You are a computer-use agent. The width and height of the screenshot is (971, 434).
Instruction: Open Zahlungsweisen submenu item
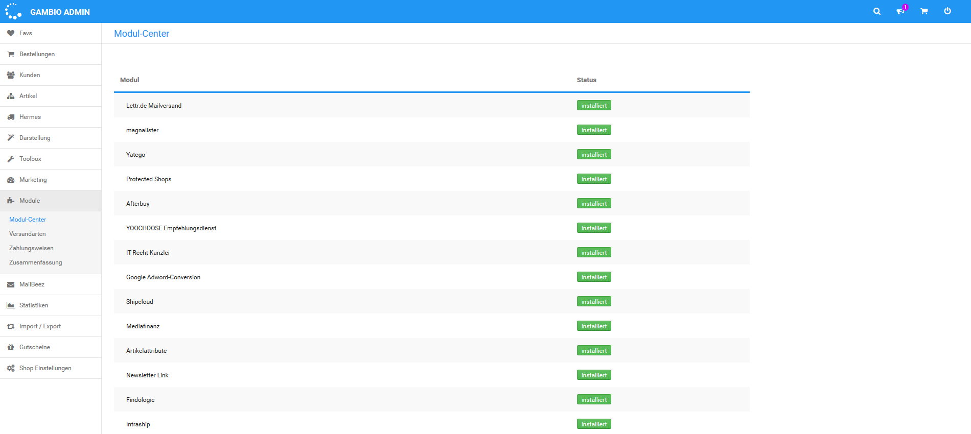coord(31,248)
